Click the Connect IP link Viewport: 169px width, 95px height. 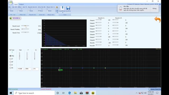click(x=130, y=4)
